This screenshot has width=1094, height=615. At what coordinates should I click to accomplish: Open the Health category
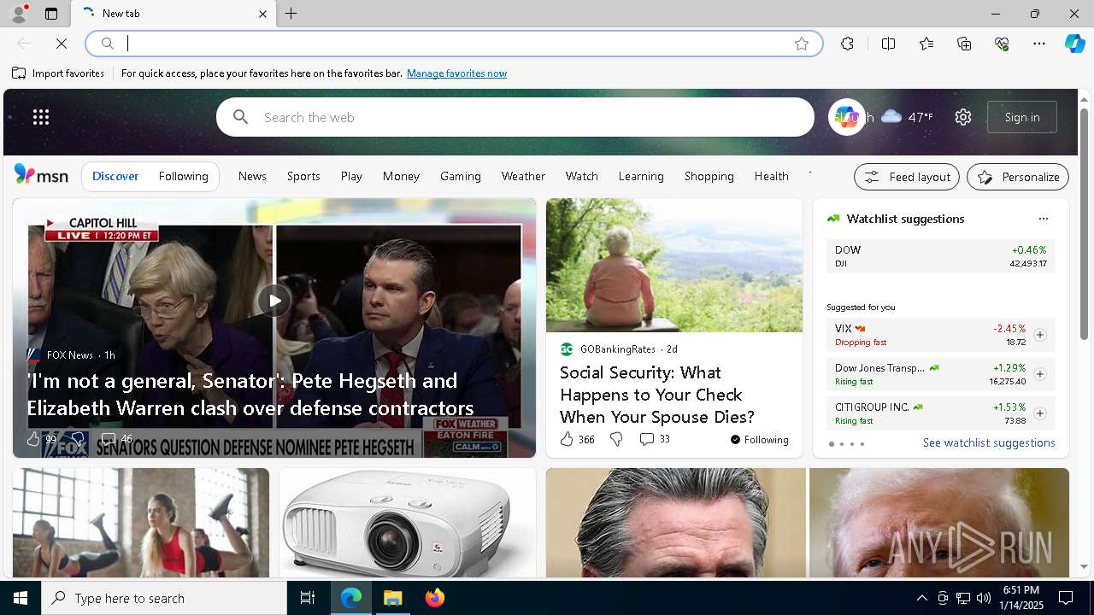[771, 176]
